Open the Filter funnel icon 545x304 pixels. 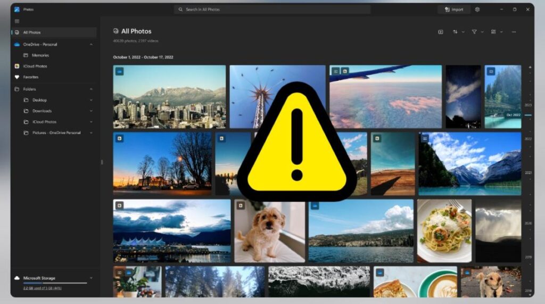click(x=474, y=31)
